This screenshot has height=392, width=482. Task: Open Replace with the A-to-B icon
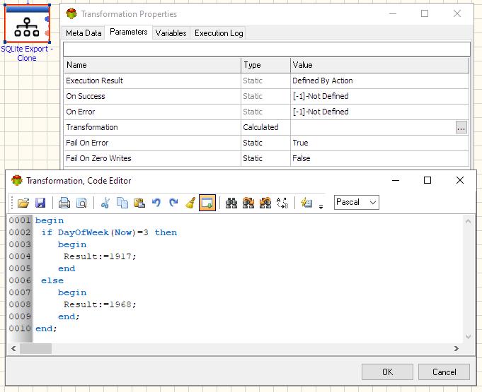point(282,203)
